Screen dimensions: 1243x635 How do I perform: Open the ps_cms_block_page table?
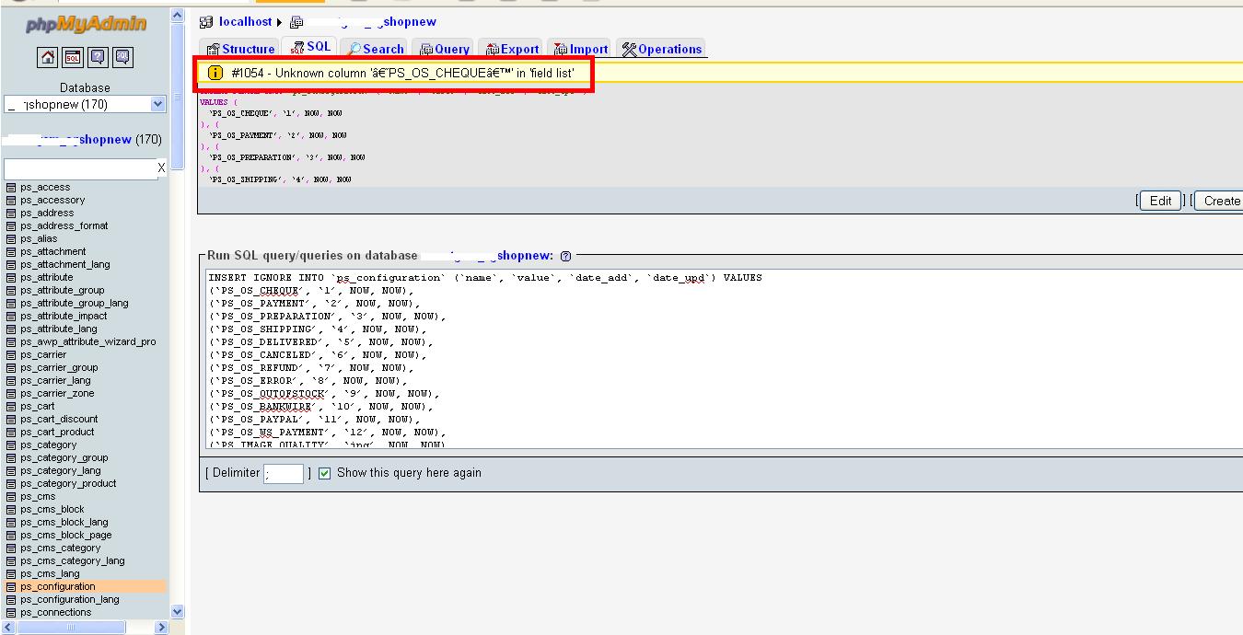(66, 535)
